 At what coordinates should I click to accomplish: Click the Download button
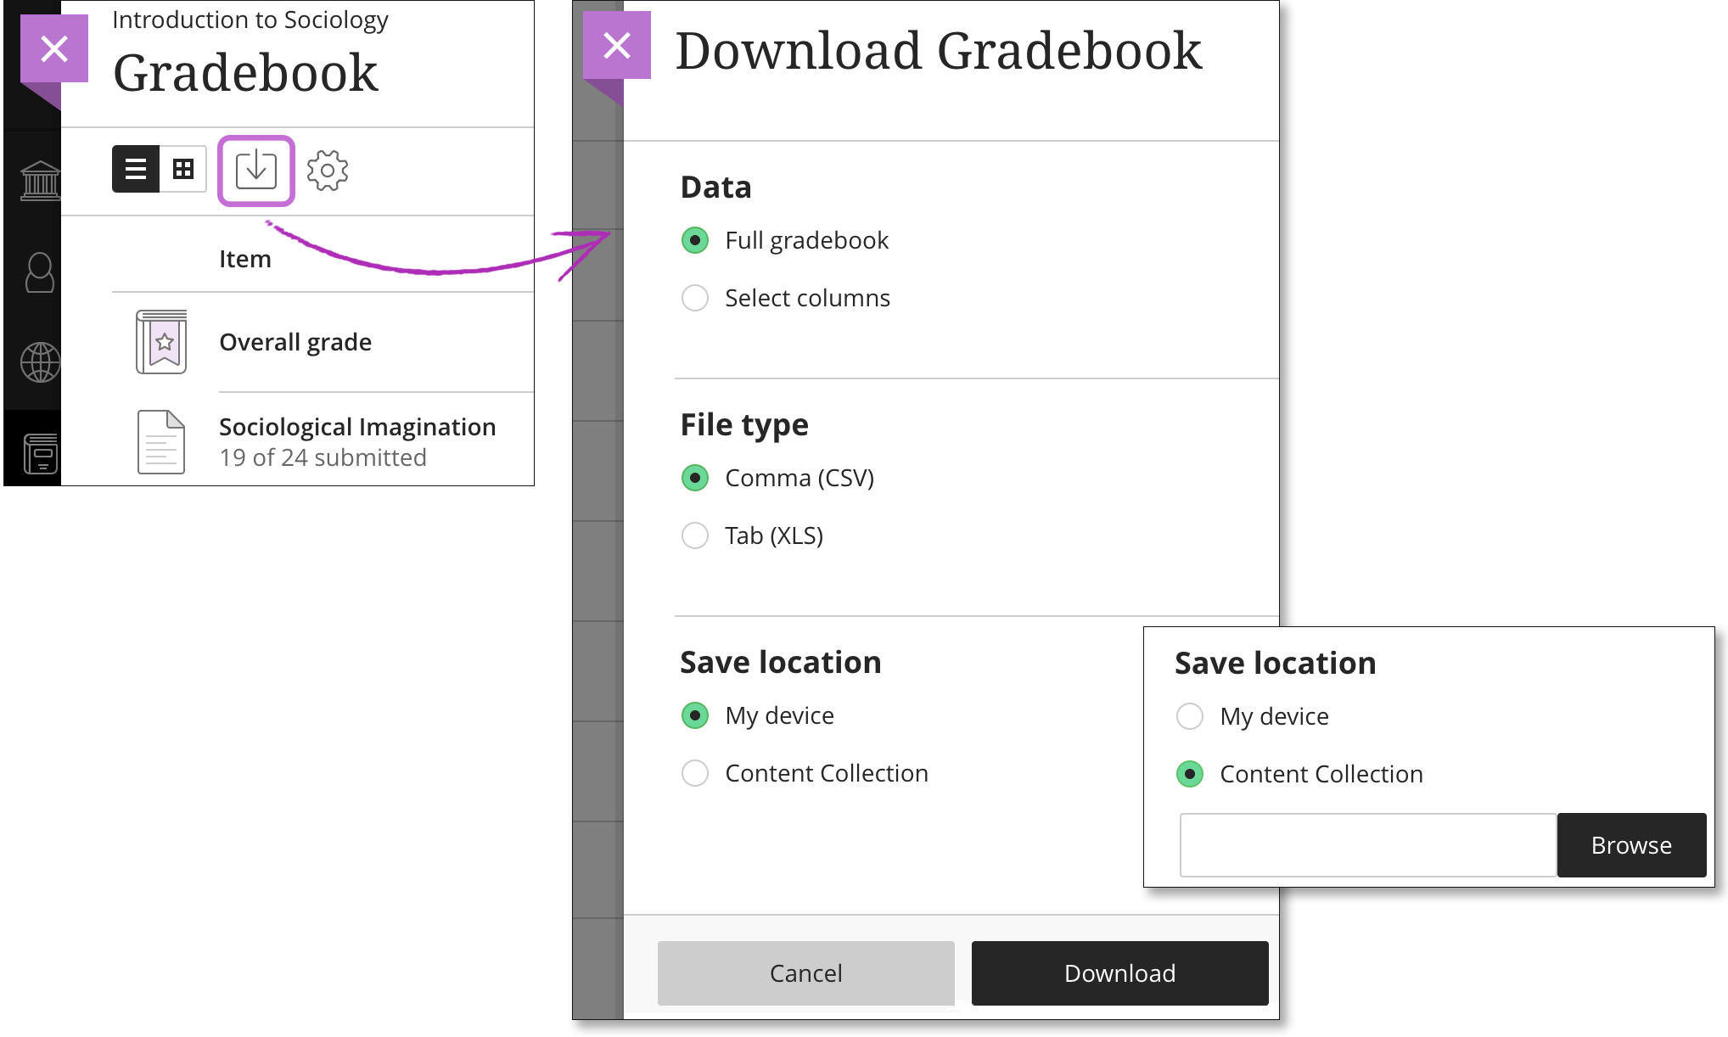coord(1119,973)
